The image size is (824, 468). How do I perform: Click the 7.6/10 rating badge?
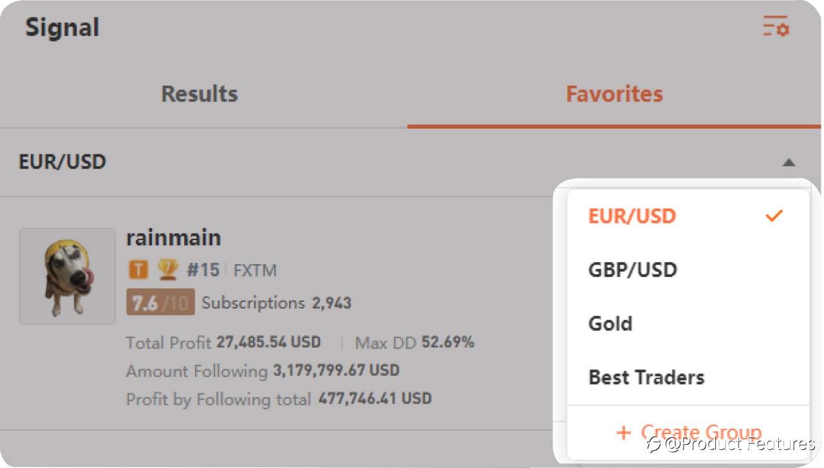pyautogui.click(x=161, y=303)
